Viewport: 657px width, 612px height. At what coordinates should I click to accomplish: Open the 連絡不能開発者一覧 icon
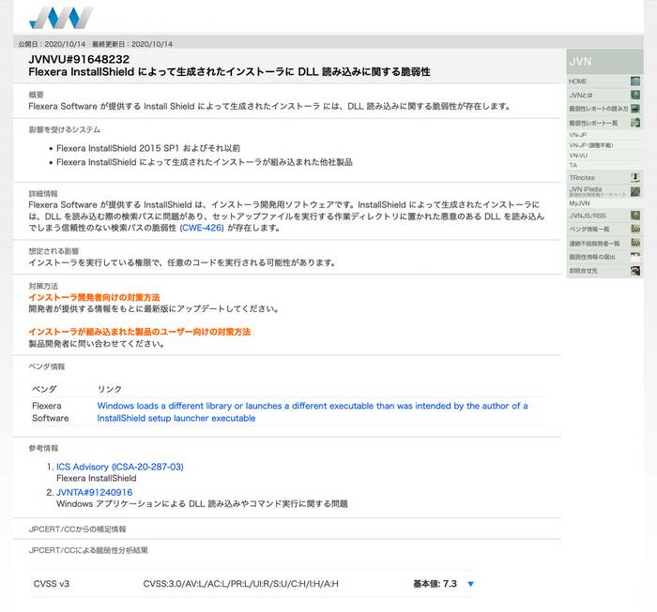pos(635,243)
